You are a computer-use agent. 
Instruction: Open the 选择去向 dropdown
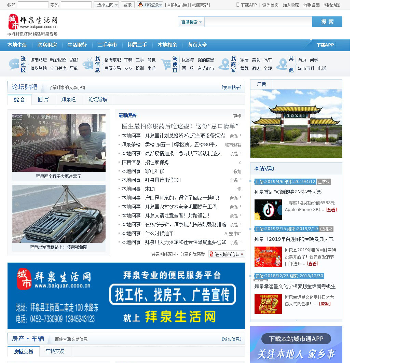point(106,5)
